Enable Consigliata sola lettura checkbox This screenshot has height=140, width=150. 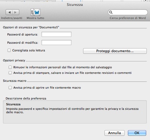click(x=9, y=50)
